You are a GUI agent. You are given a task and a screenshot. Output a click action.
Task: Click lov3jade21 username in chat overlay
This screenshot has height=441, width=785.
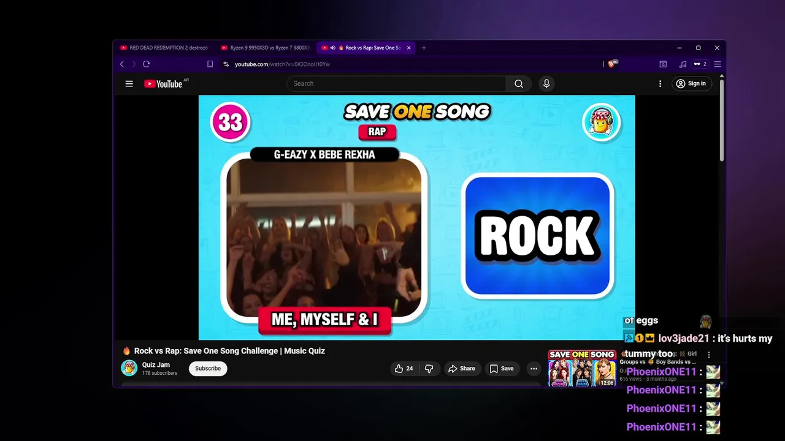click(683, 338)
